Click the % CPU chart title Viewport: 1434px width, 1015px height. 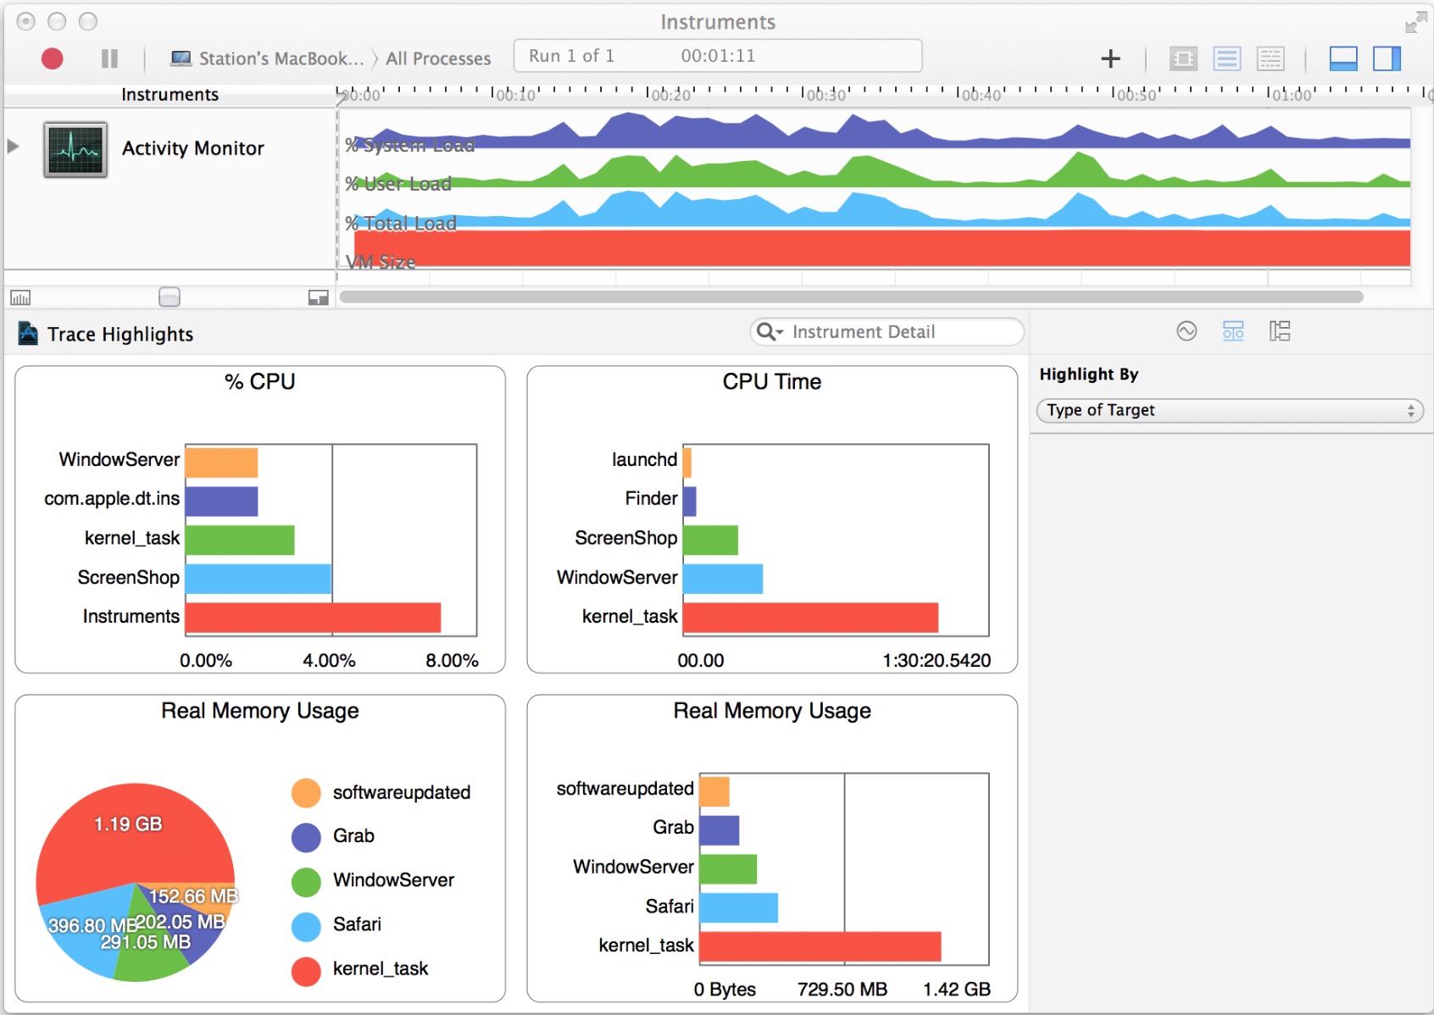[260, 382]
